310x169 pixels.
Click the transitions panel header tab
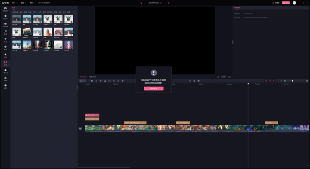14,8
